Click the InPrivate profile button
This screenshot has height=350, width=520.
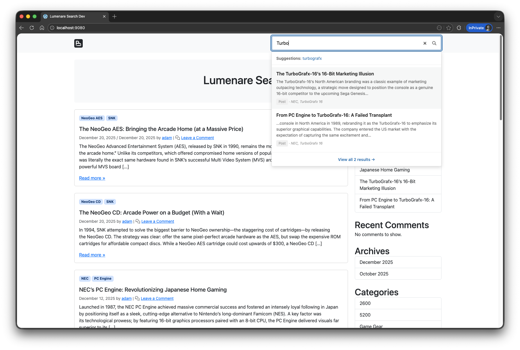coord(479,28)
